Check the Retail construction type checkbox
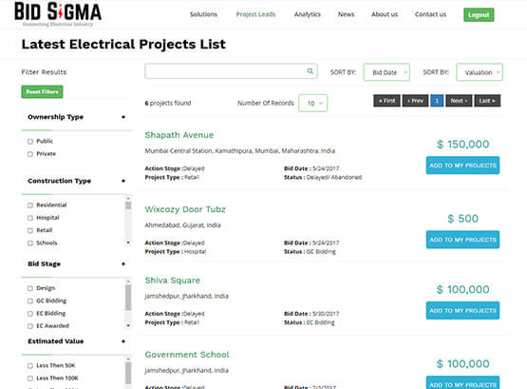527x389 pixels. [30, 230]
